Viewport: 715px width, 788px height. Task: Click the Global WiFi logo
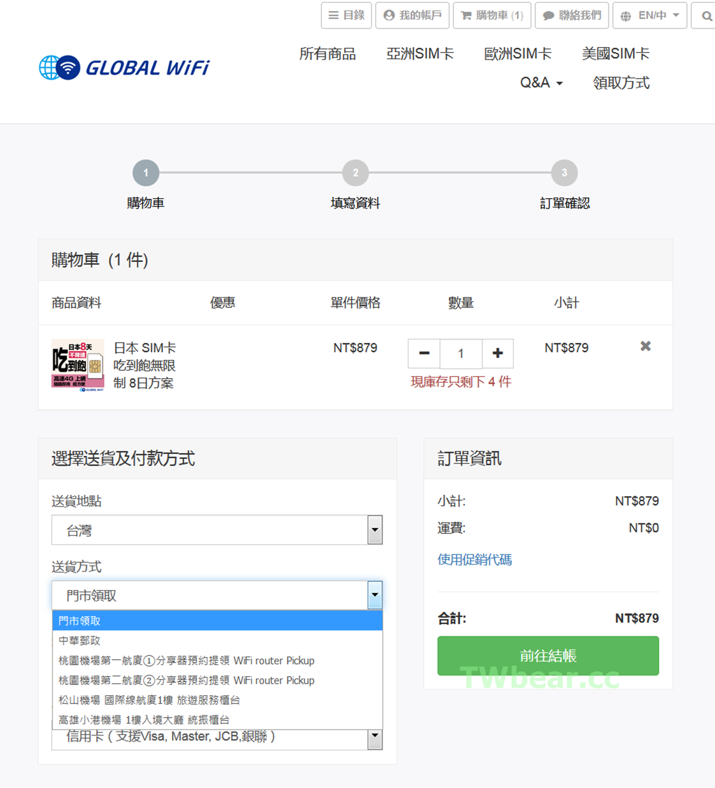[124, 68]
